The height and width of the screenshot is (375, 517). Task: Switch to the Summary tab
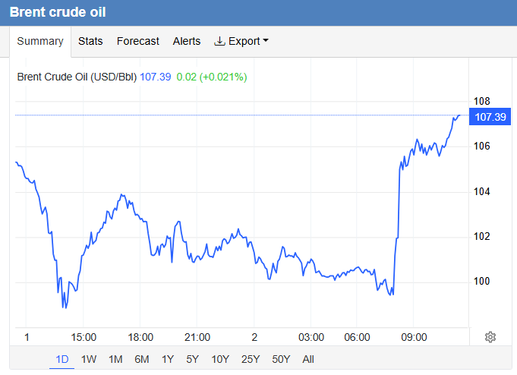39,41
